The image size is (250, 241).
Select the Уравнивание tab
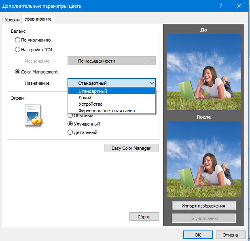tap(38, 19)
